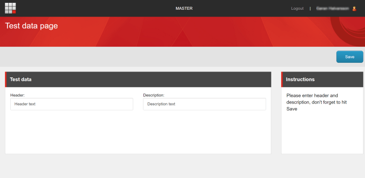Image resolution: width=365 pixels, height=178 pixels.
Task: Click the instructions paragraph text
Action: coord(317,102)
